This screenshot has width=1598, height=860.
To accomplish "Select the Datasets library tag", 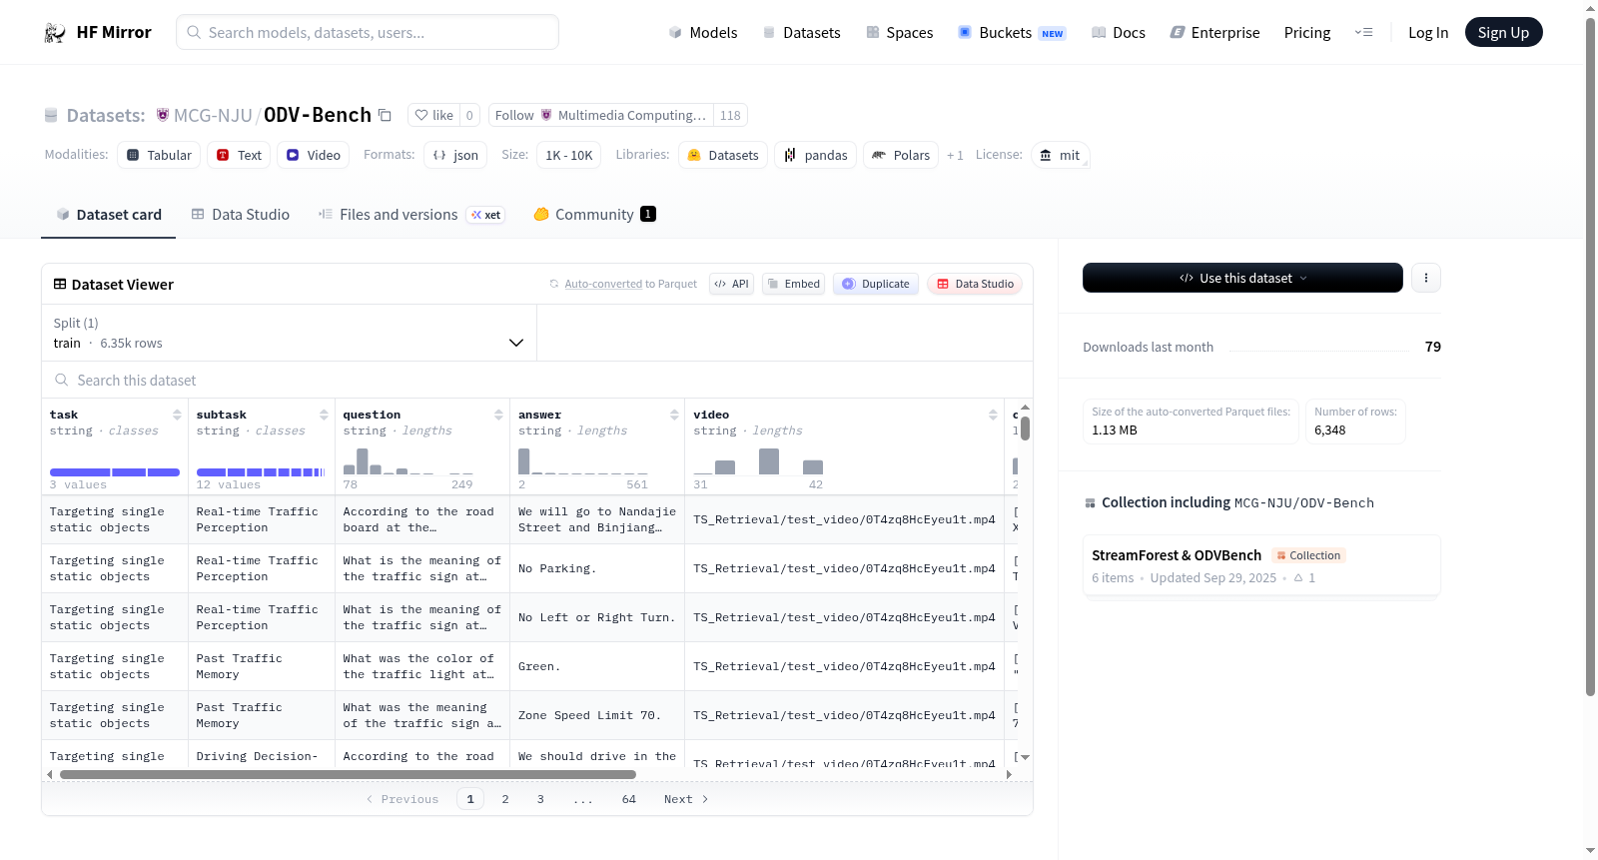I will (x=723, y=155).
